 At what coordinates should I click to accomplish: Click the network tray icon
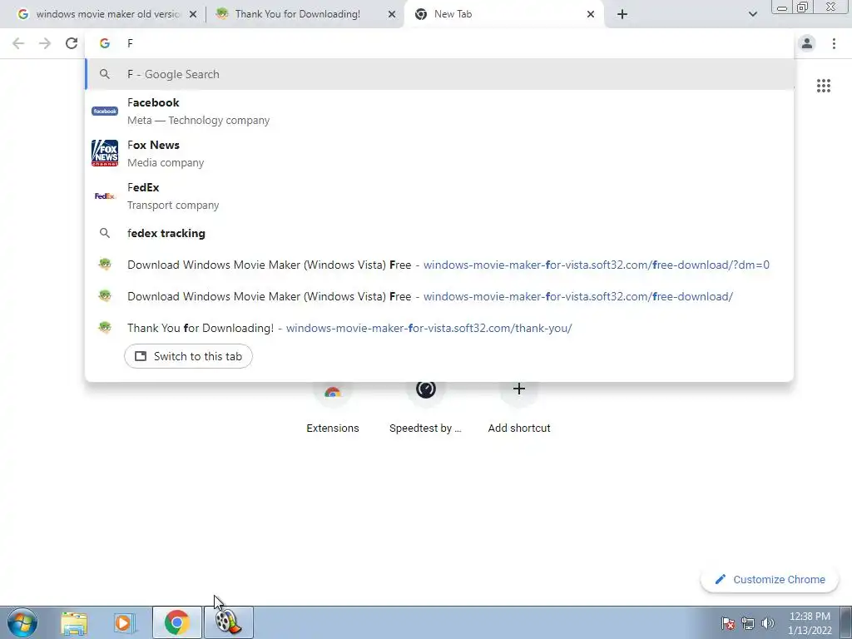(x=748, y=623)
